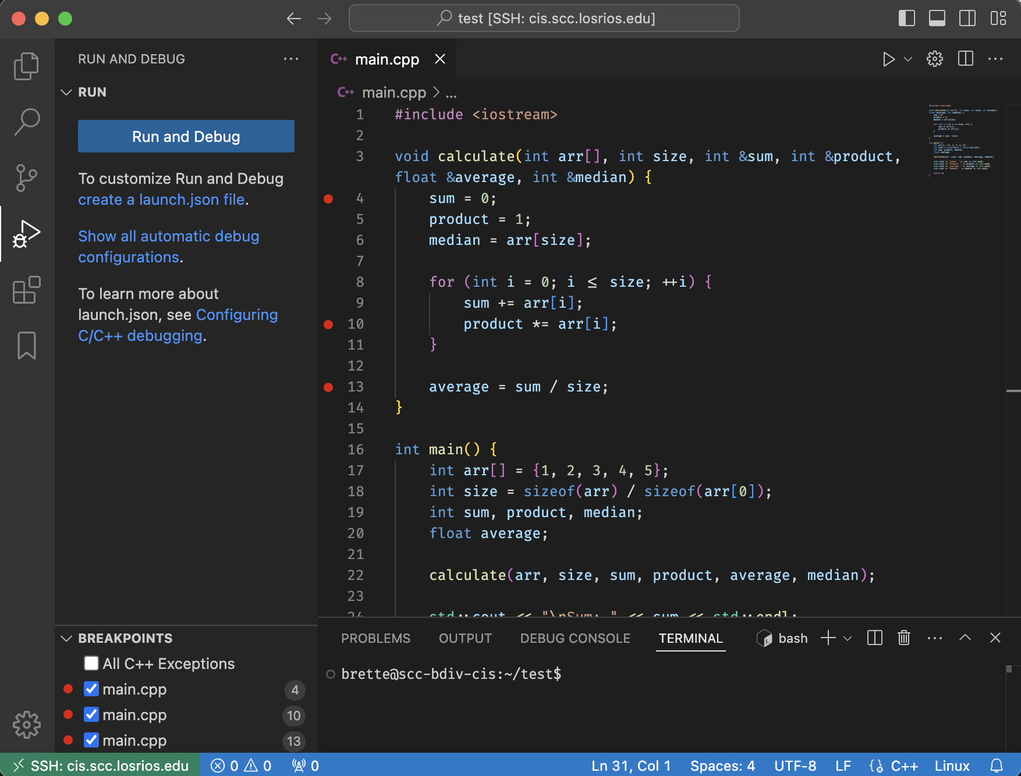Open the Bookmarks view icon
Viewport: 1021px width, 776px height.
(26, 346)
